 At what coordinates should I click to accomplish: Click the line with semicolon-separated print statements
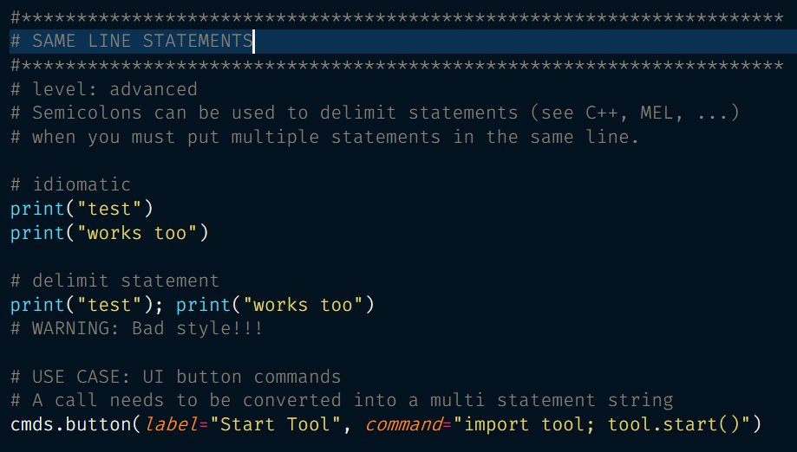click(x=193, y=305)
